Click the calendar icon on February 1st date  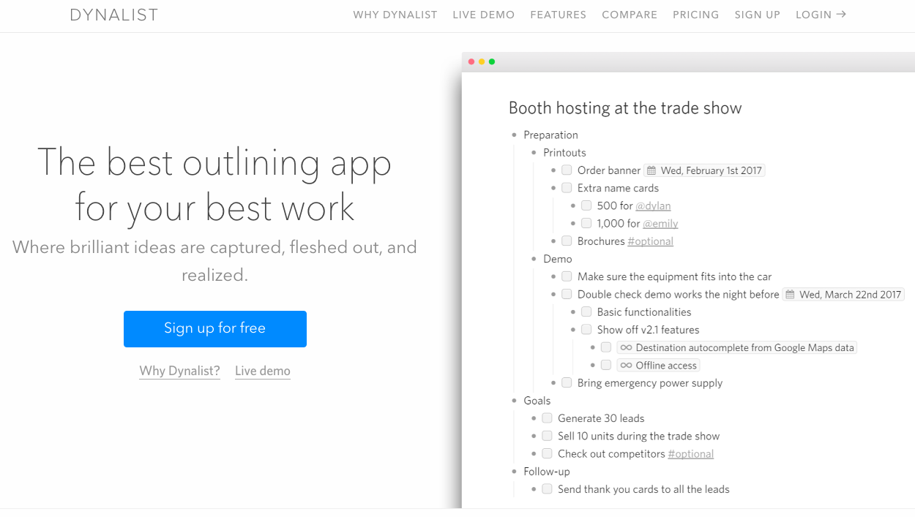(651, 171)
